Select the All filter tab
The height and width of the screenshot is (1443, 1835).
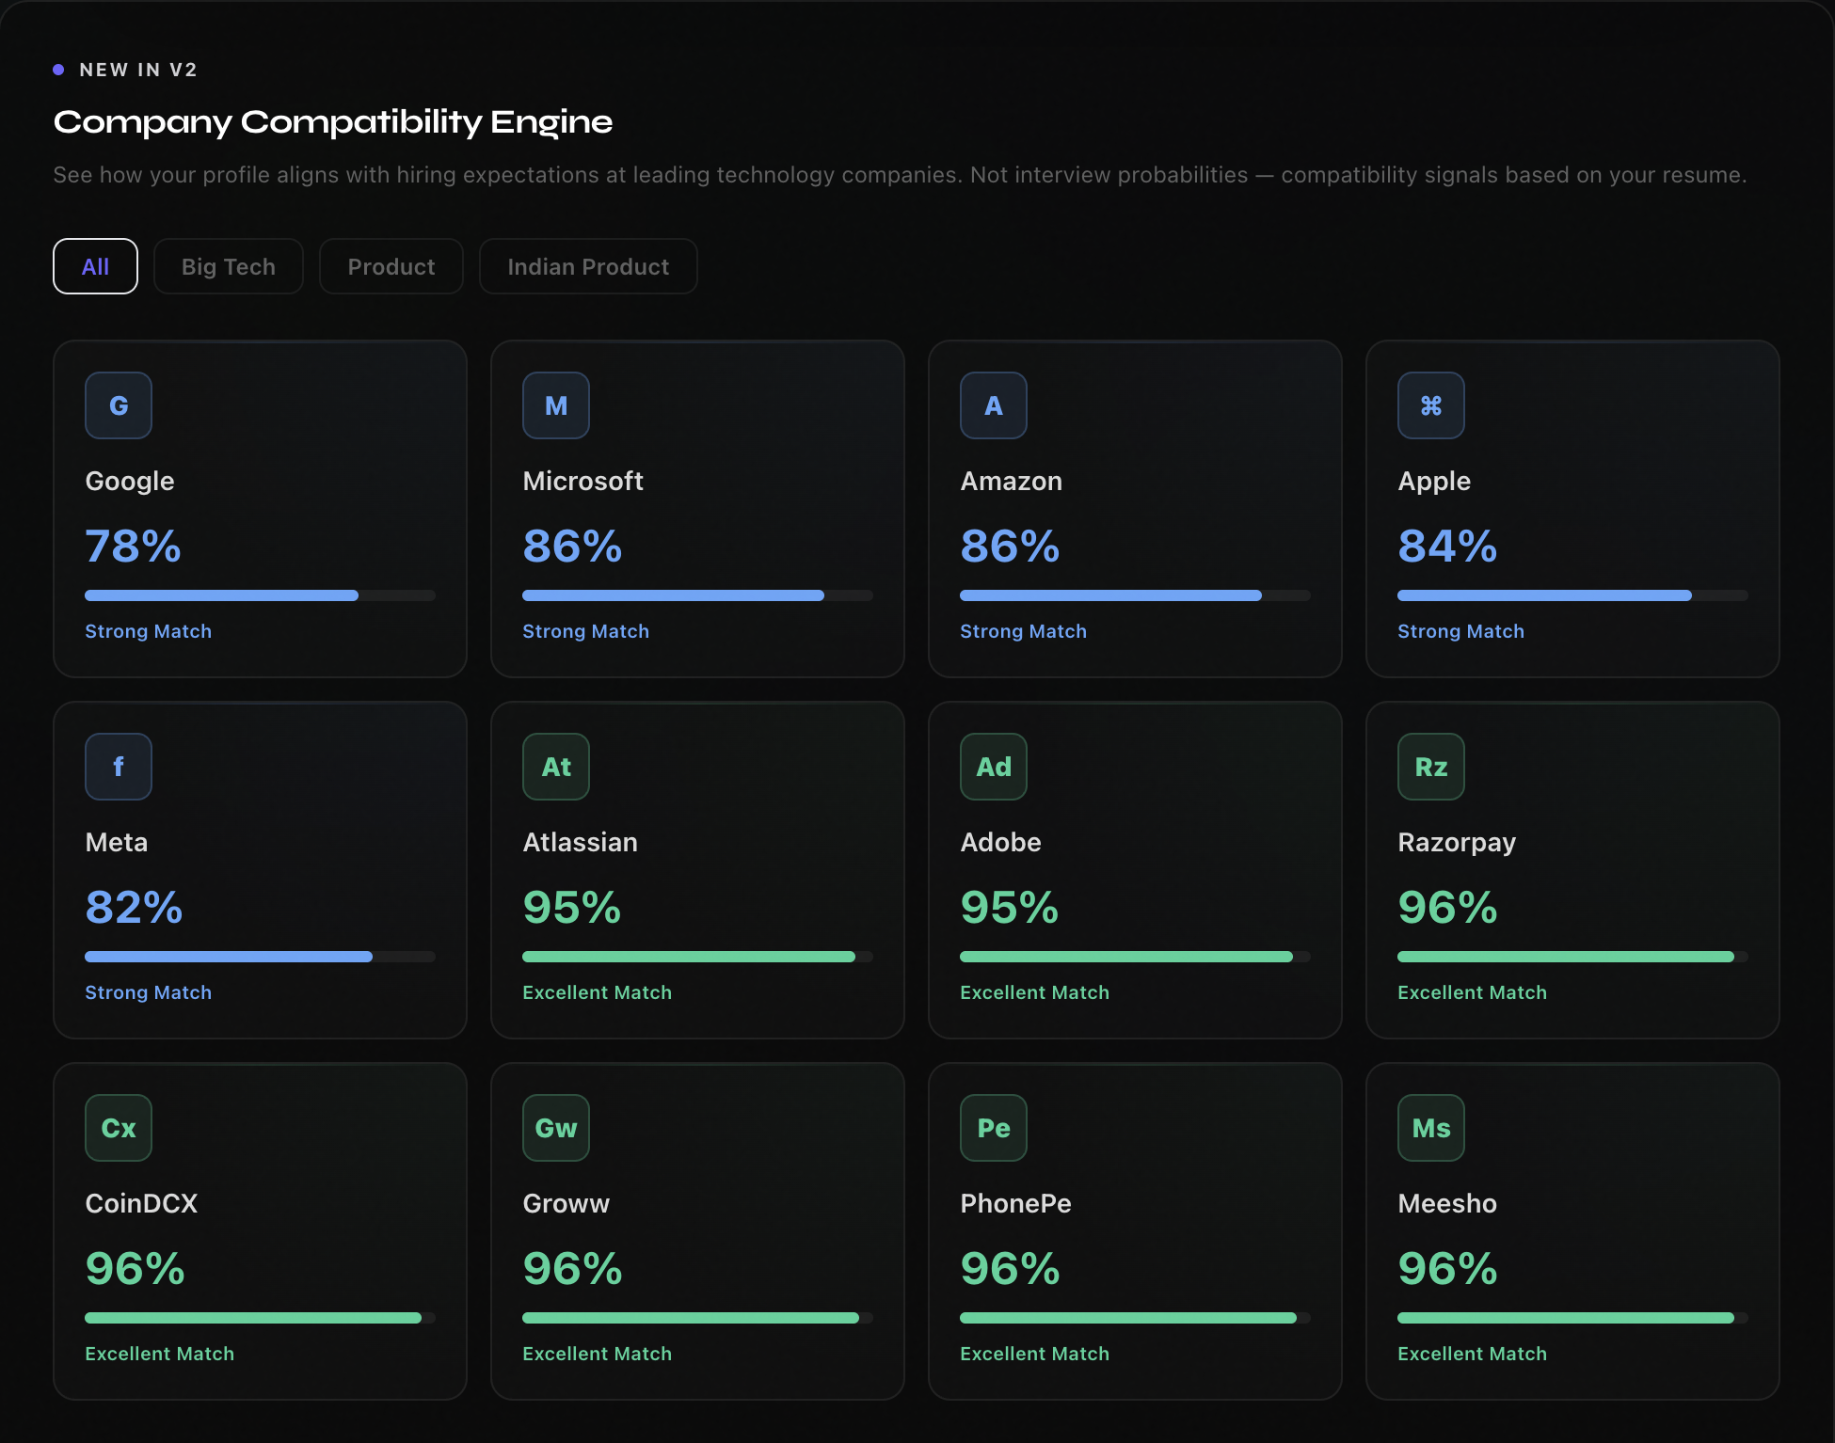pos(95,266)
